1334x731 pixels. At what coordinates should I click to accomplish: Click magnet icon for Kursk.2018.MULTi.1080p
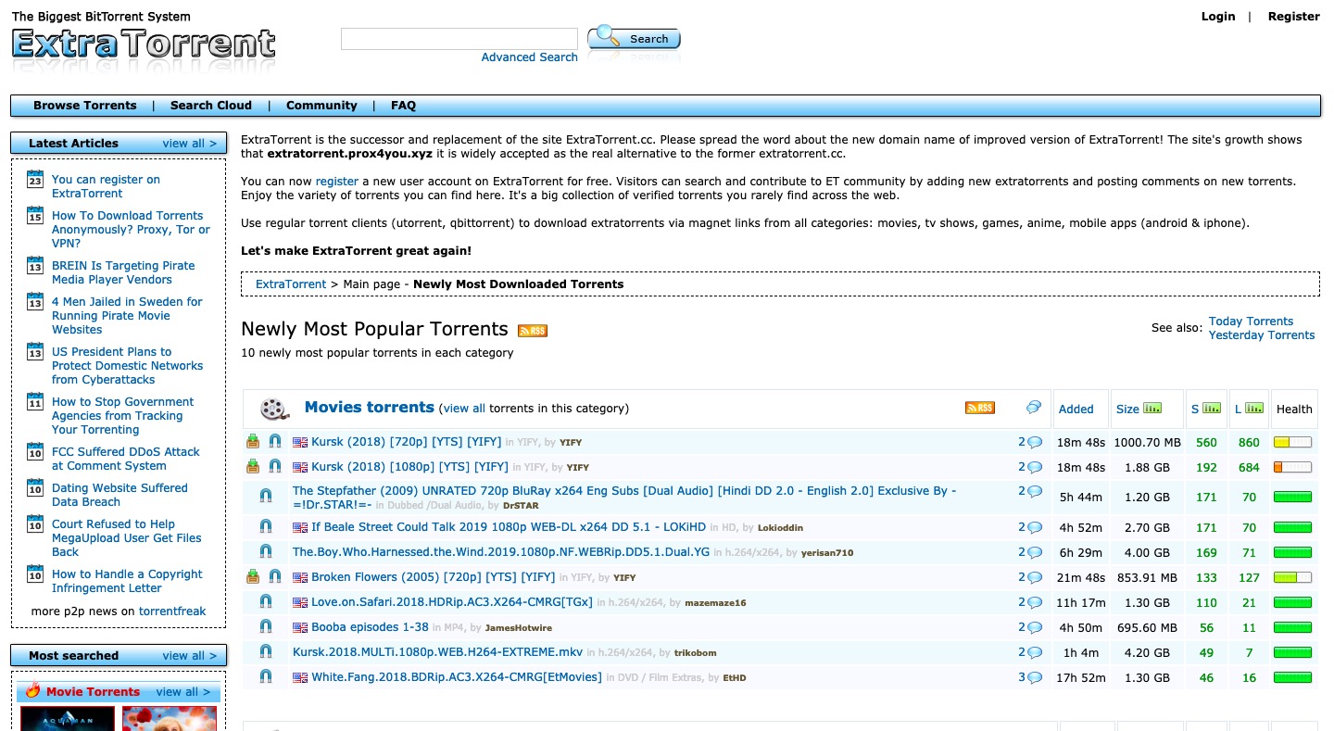tap(266, 652)
